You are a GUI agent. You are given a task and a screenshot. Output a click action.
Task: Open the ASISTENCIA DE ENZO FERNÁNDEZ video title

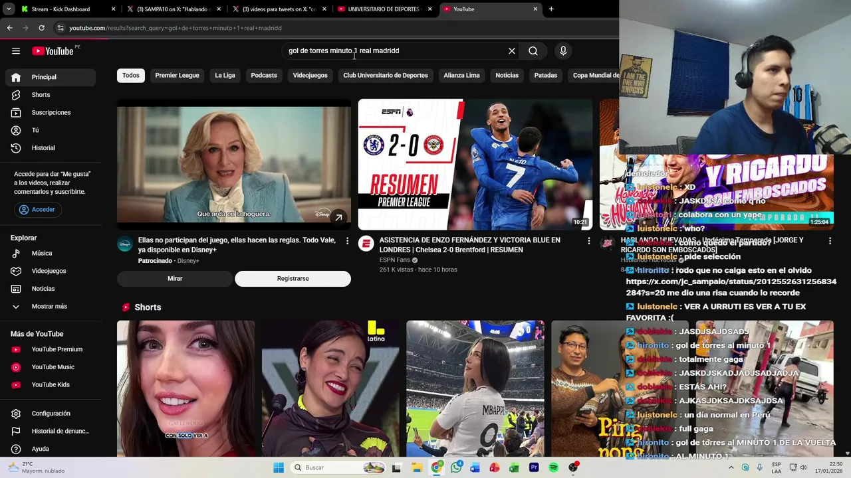coord(469,245)
